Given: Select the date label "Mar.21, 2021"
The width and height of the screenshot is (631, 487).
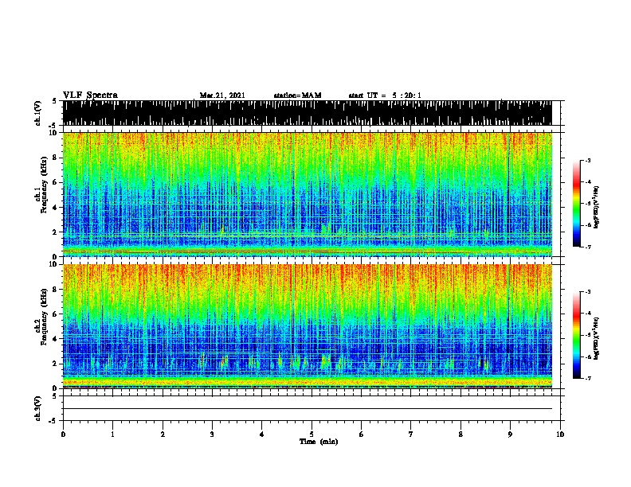Looking at the screenshot, I should [222, 95].
